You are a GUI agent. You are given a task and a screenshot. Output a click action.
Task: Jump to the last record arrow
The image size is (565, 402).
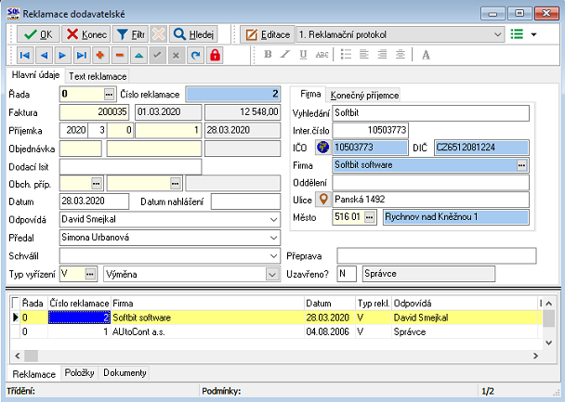pos(82,56)
